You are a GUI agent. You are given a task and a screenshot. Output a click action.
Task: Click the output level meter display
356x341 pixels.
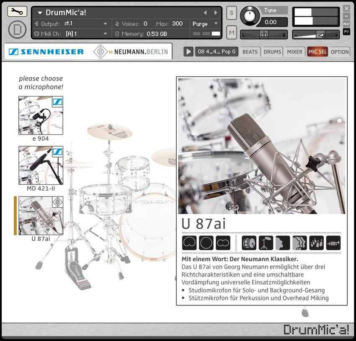[x=316, y=17]
